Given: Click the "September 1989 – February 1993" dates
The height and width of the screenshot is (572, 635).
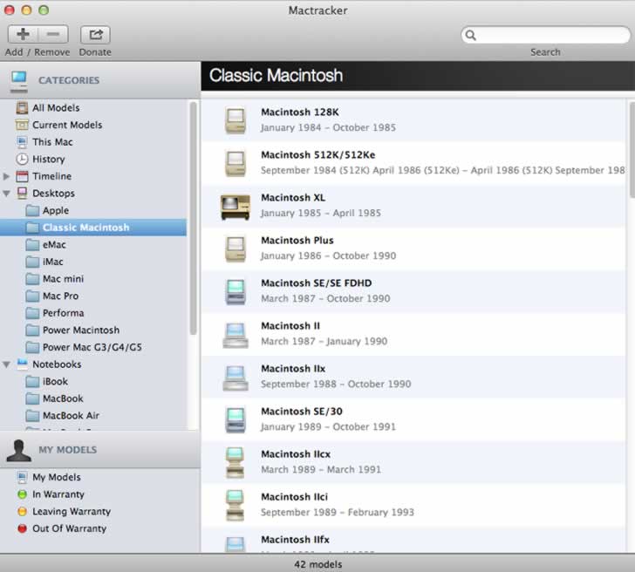Looking at the screenshot, I should [x=338, y=513].
